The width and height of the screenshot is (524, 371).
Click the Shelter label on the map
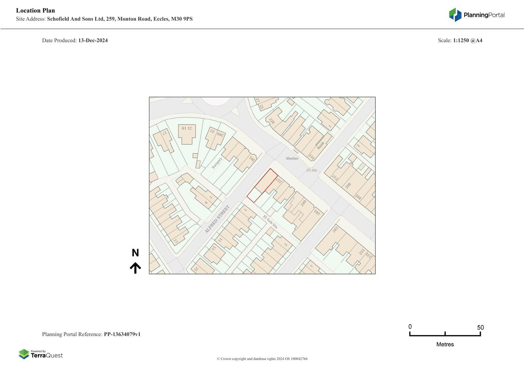(x=292, y=158)
